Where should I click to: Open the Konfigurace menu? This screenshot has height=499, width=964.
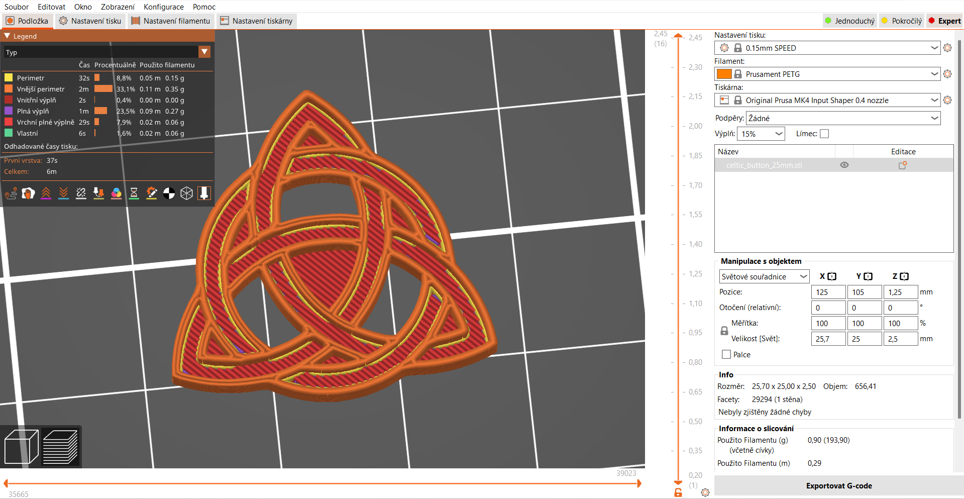[x=164, y=7]
